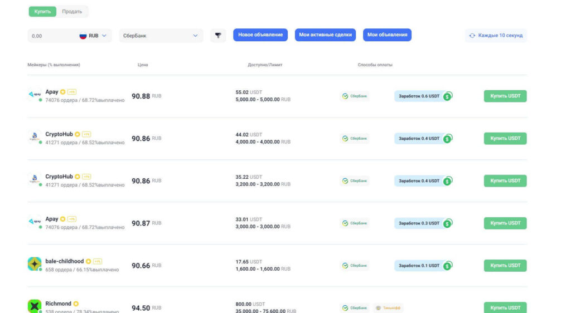Click the refresh arrows icon
Screen dimensions: 571x313
coord(472,36)
